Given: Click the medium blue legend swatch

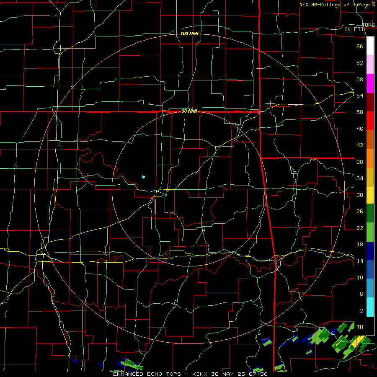Looking at the screenshot, I should pyautogui.click(x=370, y=269).
